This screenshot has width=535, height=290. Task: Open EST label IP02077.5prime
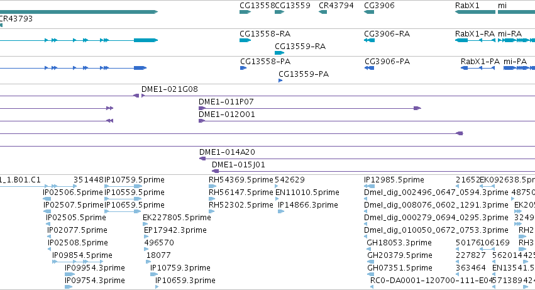pyautogui.click(x=77, y=230)
